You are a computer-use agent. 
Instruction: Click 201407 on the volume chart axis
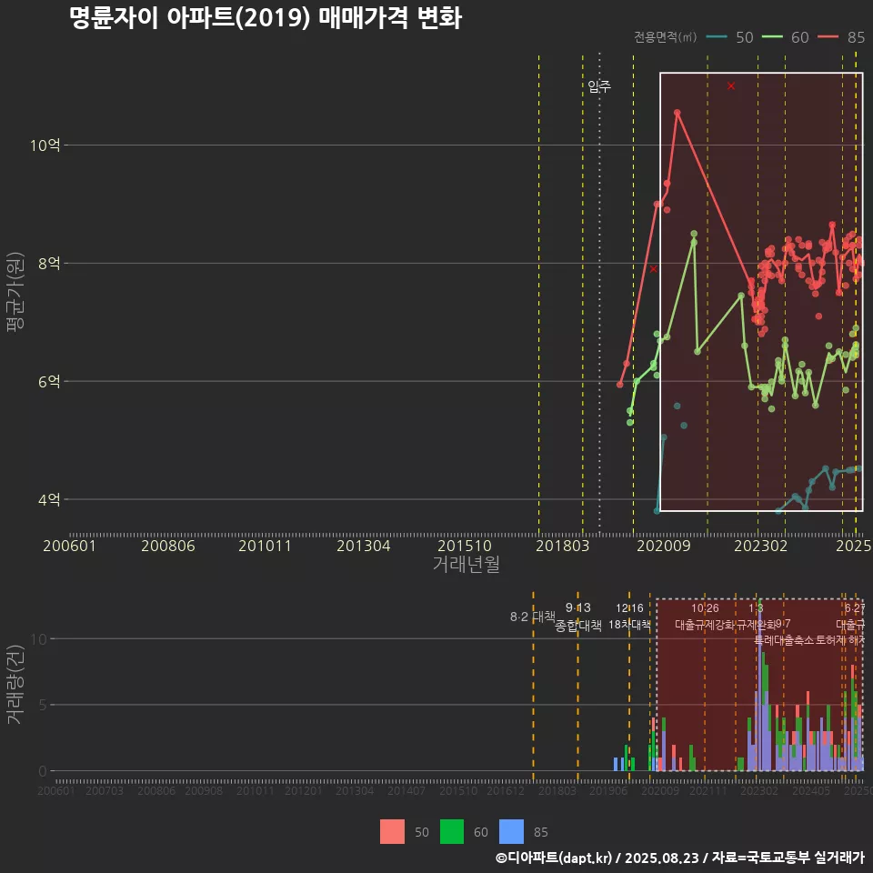(x=406, y=790)
